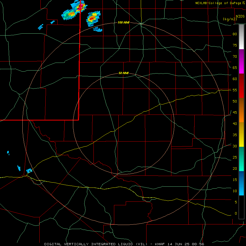
Task: Pick the blue segment of the color bar
Action: 241,183
